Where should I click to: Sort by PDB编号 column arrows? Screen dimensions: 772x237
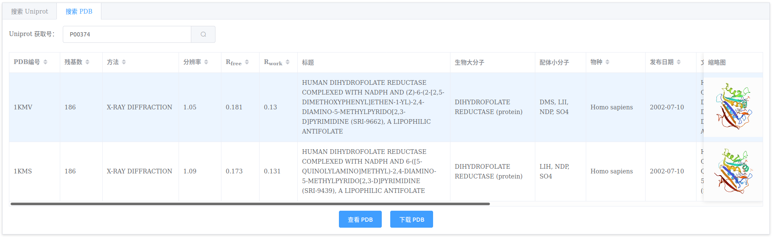tap(45, 62)
